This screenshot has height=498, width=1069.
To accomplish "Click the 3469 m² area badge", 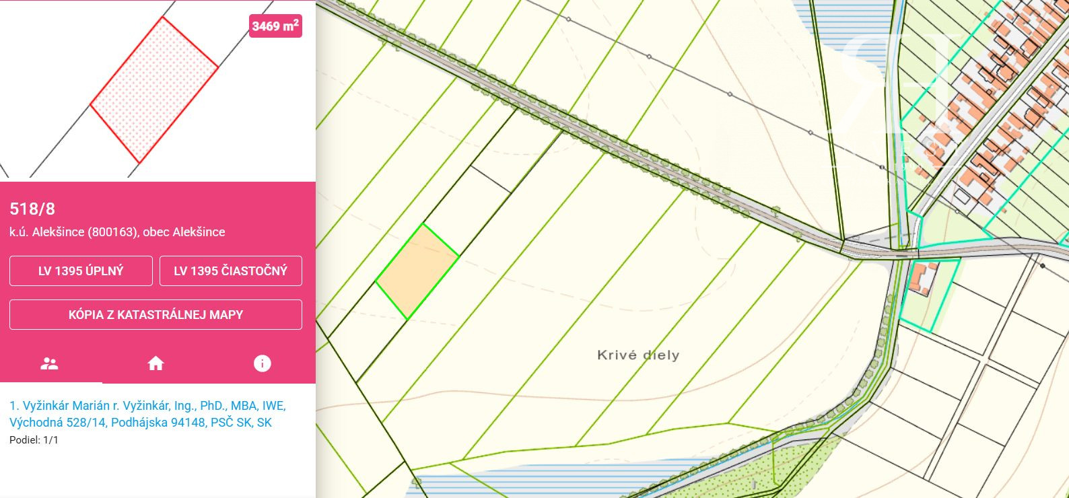I will point(275,26).
